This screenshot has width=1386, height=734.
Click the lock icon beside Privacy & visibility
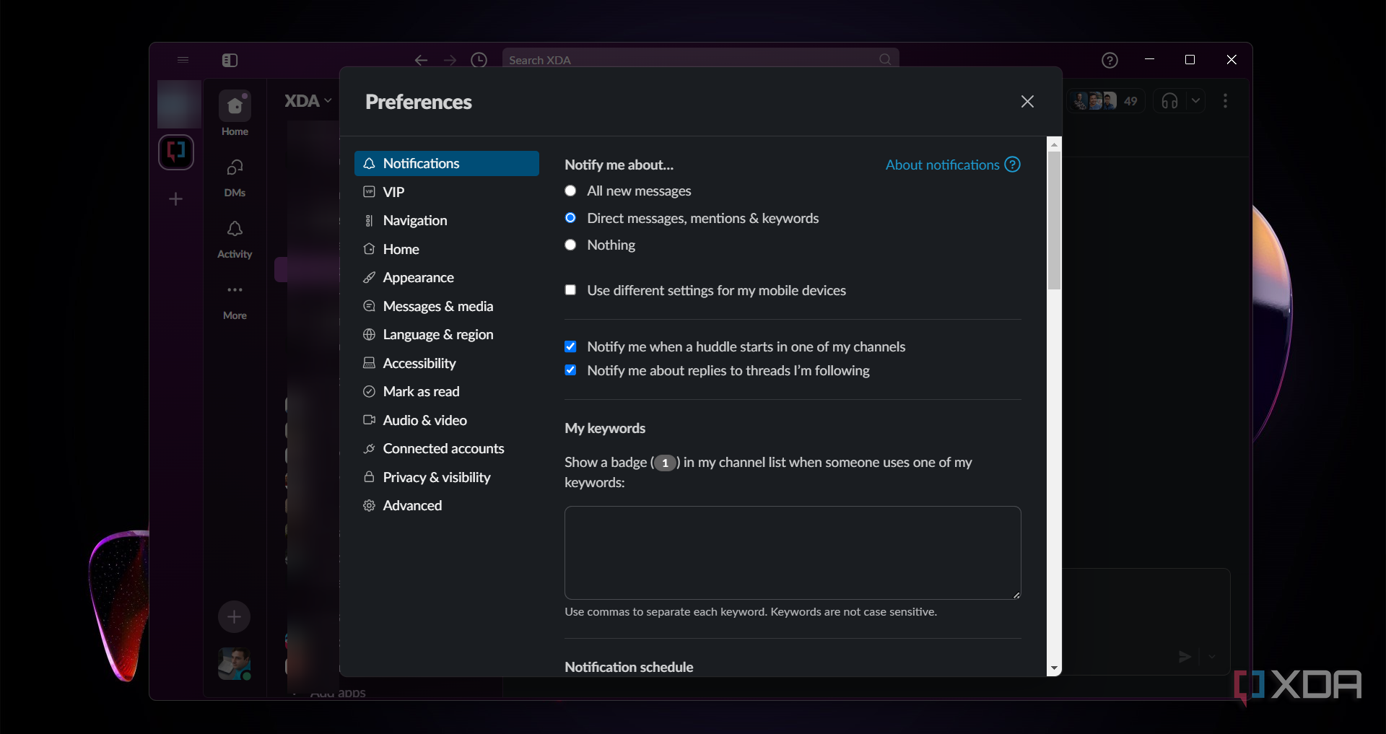pos(369,477)
